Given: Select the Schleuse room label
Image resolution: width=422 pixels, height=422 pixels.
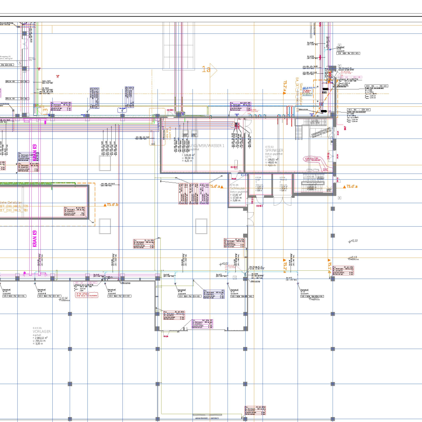Looking at the screenshot, I should 237,188.
